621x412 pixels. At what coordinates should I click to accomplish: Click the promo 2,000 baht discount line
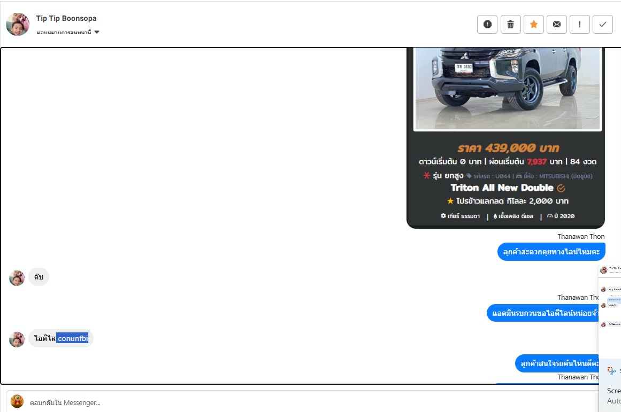(507, 201)
